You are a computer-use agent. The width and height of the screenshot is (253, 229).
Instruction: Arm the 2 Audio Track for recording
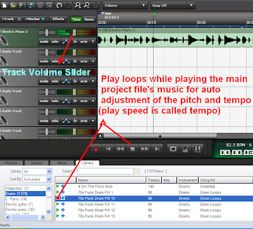click(83, 61)
